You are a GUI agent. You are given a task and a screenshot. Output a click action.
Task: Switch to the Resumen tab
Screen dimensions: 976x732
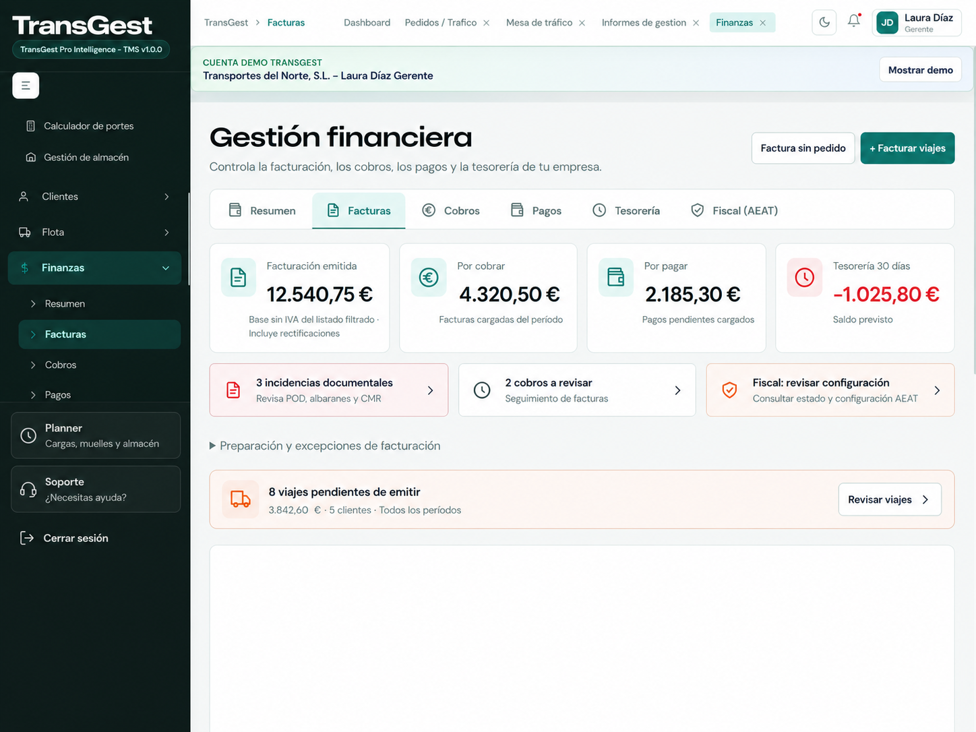pyautogui.click(x=262, y=210)
